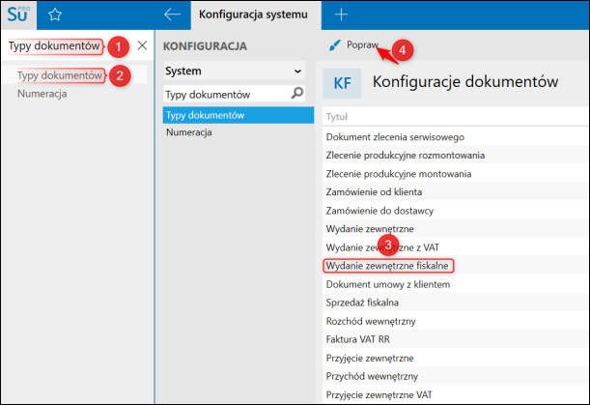
Task: Click the KF configuration badge
Action: coord(342,83)
